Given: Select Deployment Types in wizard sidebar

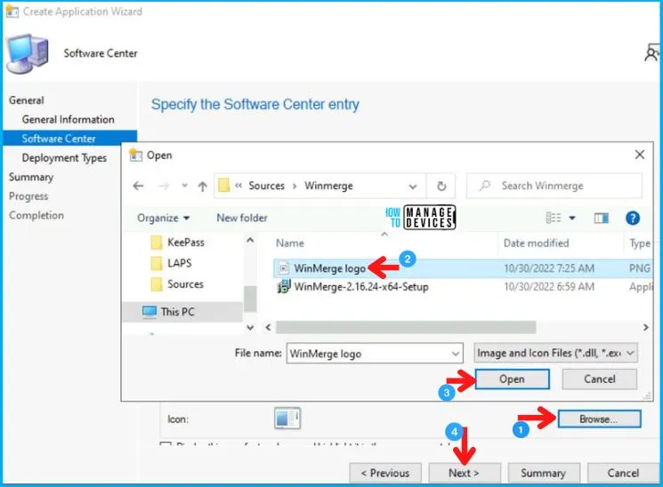Looking at the screenshot, I should pyautogui.click(x=64, y=158).
